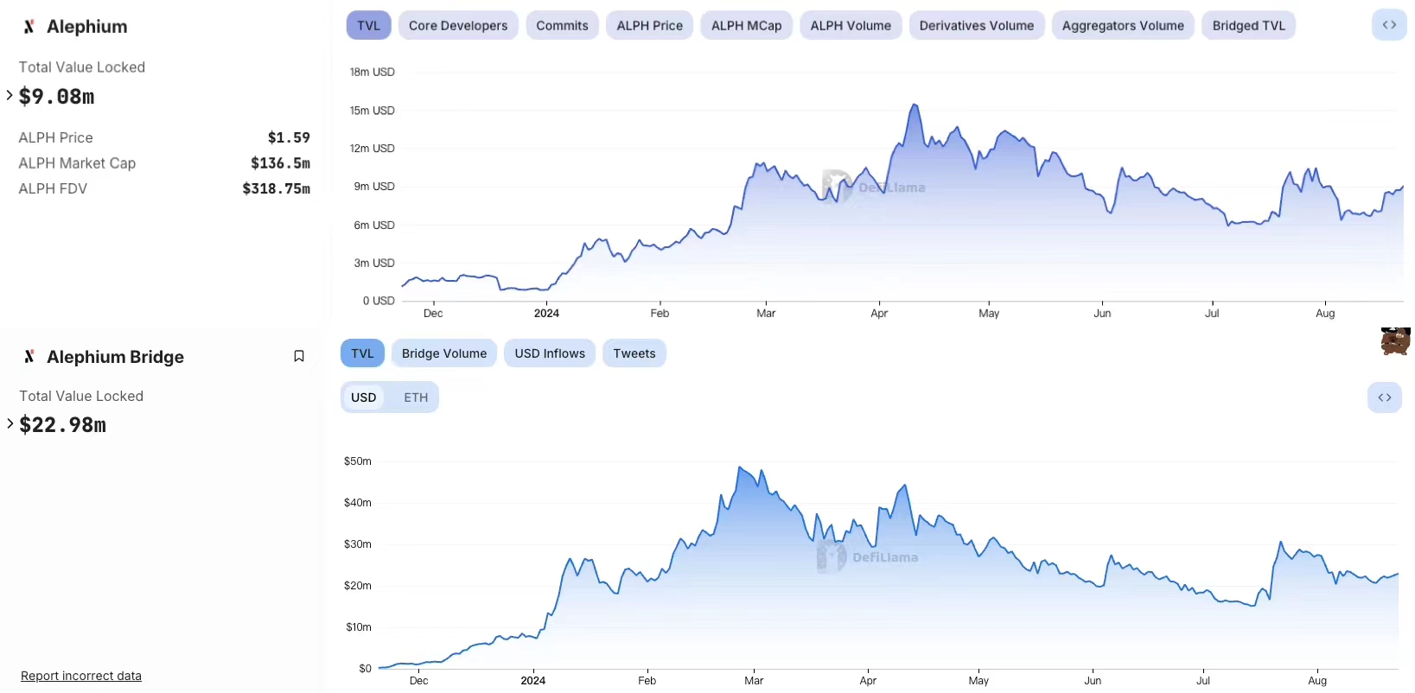Open embed code for Bridge chart
This screenshot has width=1415, height=693.
(1385, 397)
